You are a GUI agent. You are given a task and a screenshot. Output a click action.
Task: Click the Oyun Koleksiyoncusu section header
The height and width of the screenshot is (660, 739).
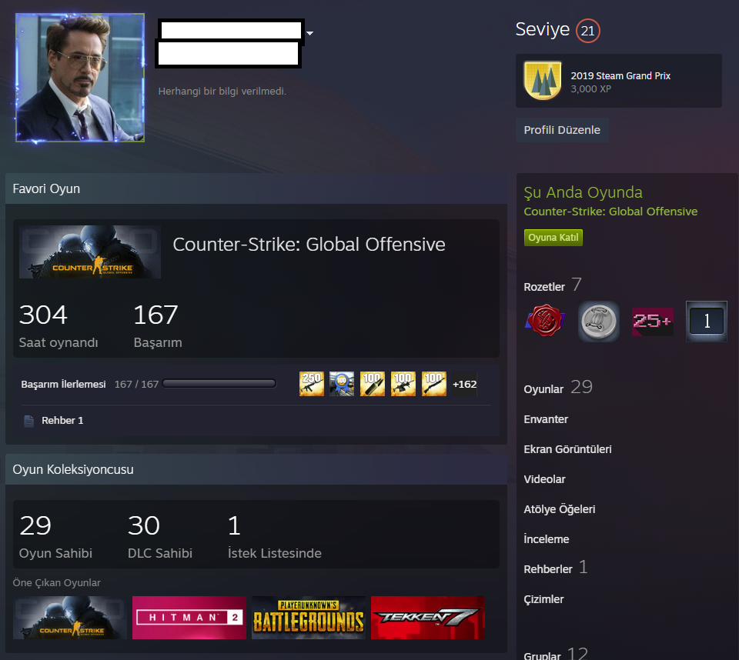click(256, 469)
